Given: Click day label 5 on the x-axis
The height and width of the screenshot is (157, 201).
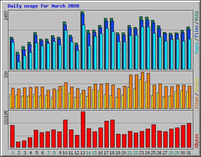Looking at the screenshot, I should click(x=37, y=153).
